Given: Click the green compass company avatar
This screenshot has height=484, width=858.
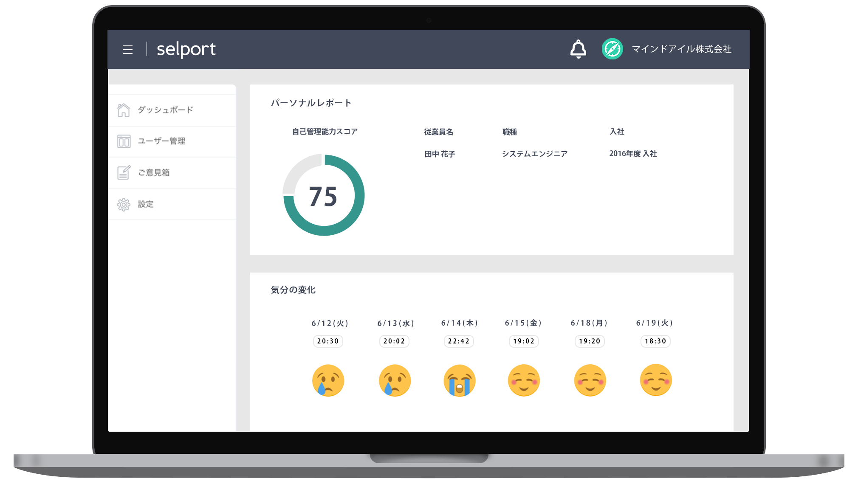Looking at the screenshot, I should [612, 49].
